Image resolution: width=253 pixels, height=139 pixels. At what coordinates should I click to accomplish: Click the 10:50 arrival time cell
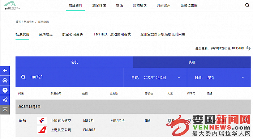[22, 121]
